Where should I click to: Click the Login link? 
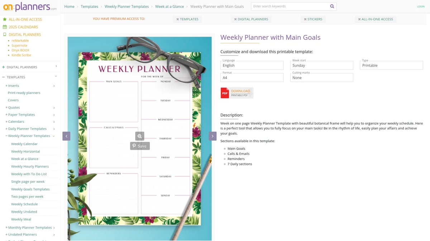(420, 6)
